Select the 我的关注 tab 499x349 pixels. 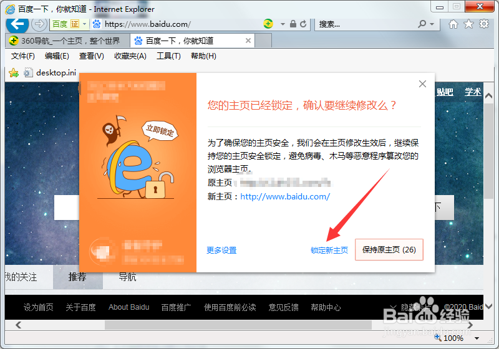coord(21,277)
